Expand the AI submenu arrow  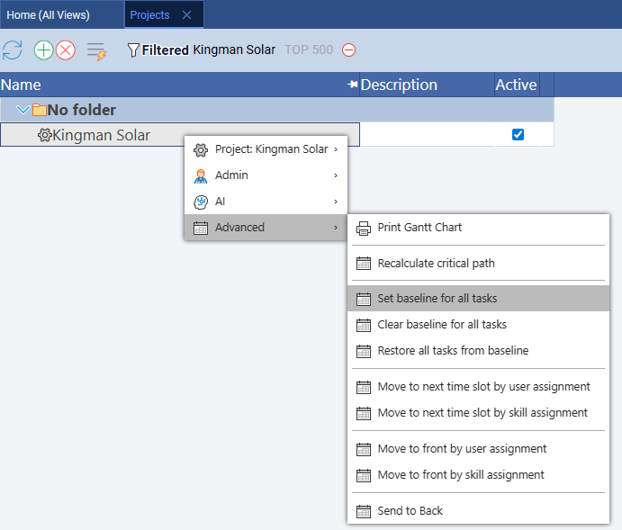(336, 202)
